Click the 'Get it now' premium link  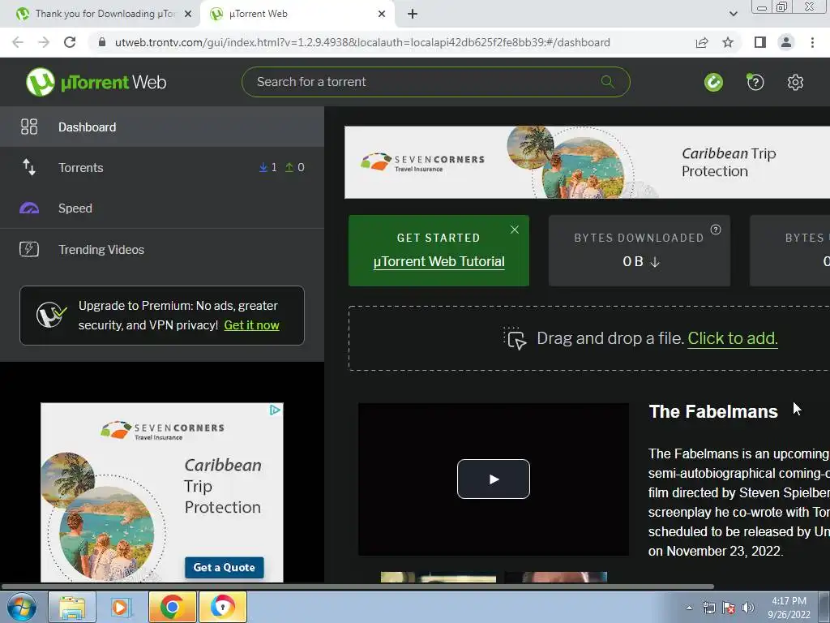tap(251, 325)
